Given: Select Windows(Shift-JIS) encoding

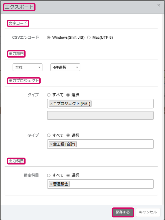Looking at the screenshot, I should pos(49,38).
